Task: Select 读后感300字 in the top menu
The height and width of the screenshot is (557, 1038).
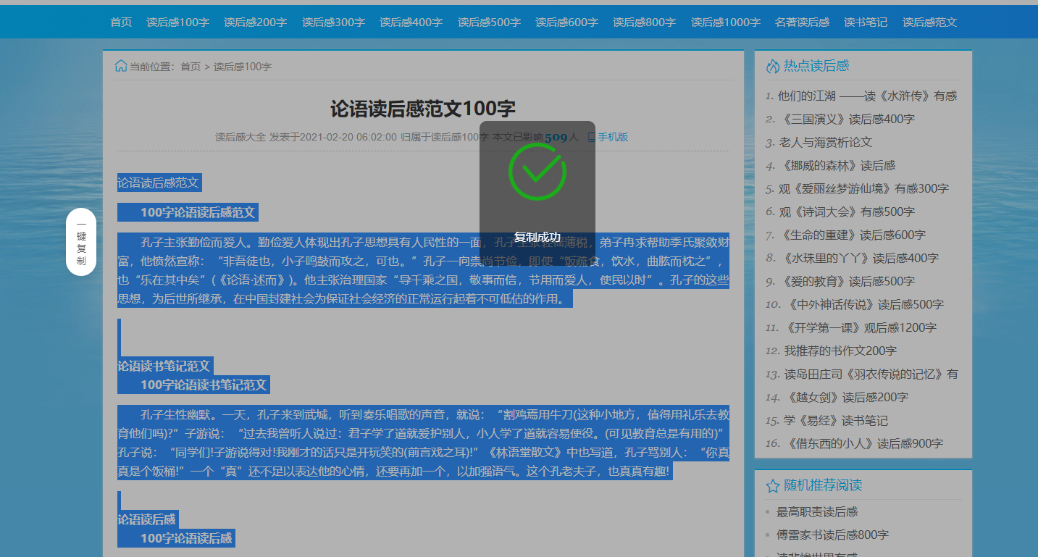Action: click(334, 22)
